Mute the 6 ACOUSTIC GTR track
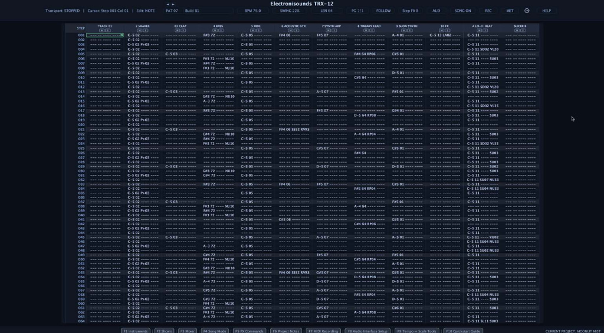The height and width of the screenshot is (333, 604). click(x=291, y=30)
